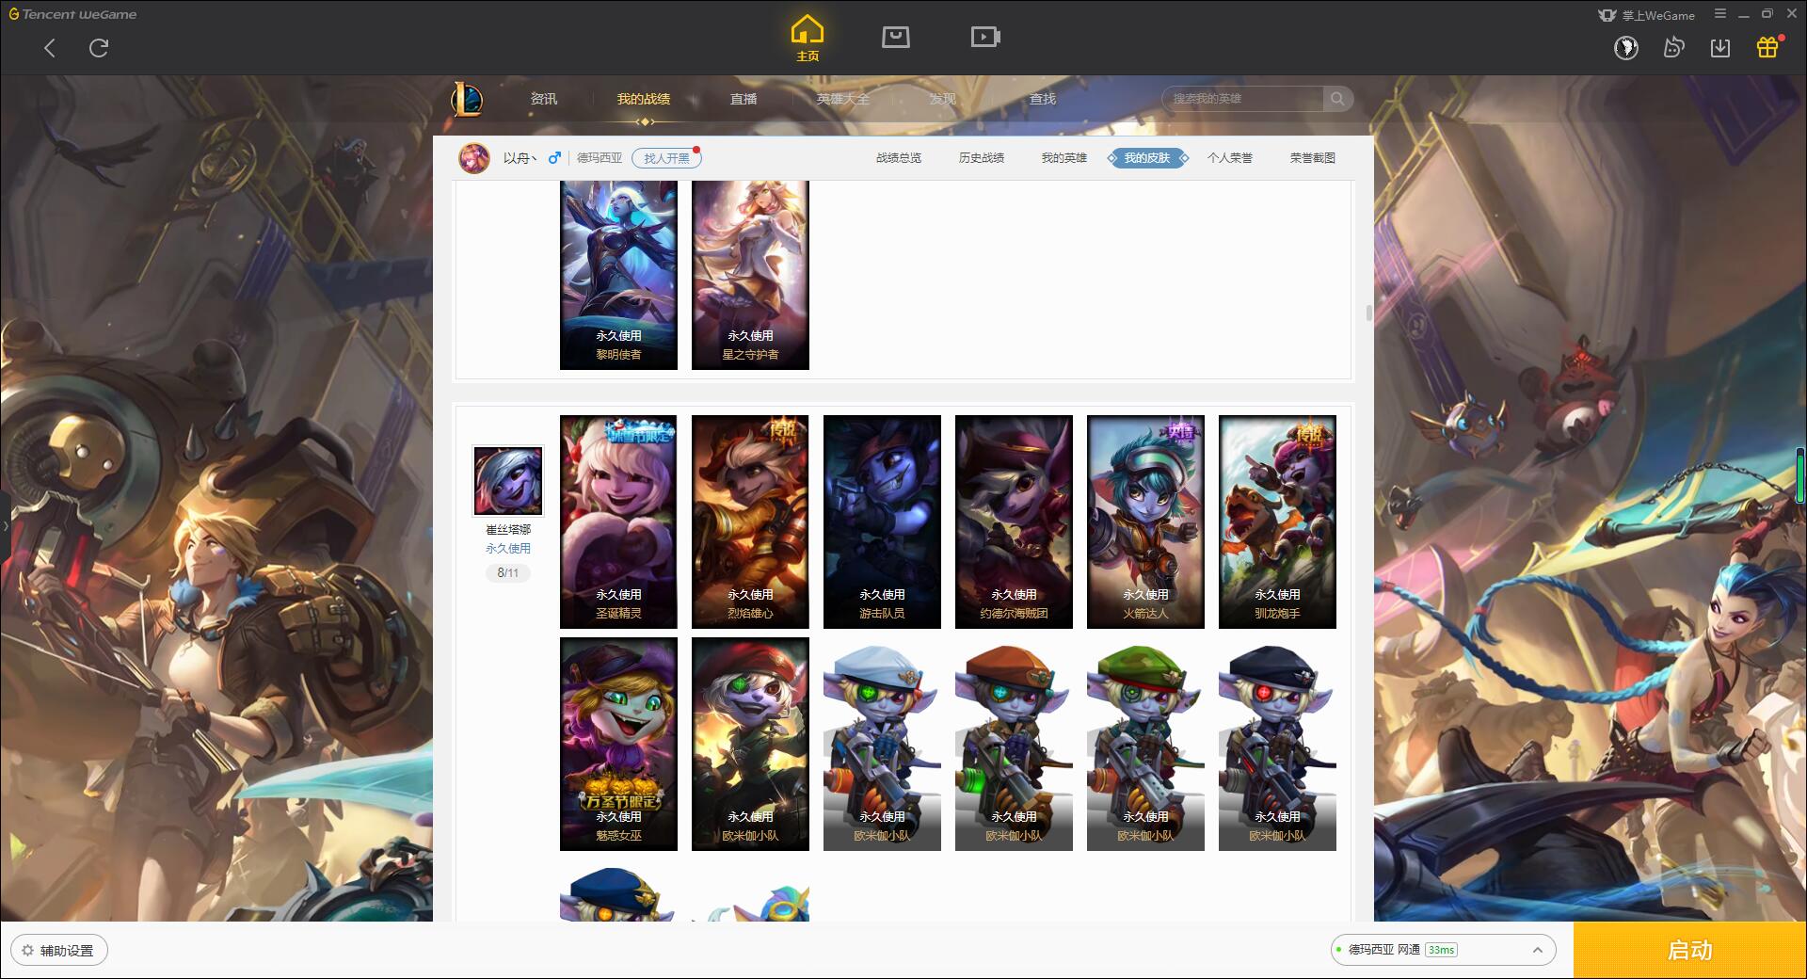Click the 找人开黑 button
The width and height of the screenshot is (1807, 979).
click(x=666, y=158)
